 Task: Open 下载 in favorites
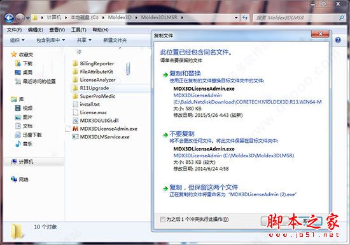coord(24,63)
